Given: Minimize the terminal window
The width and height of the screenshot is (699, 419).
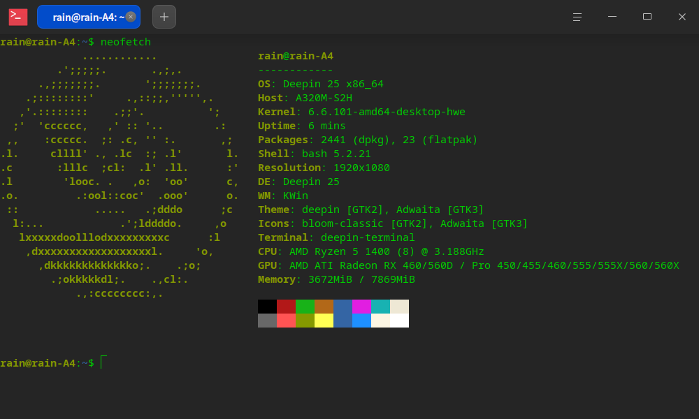Looking at the screenshot, I should 612,17.
